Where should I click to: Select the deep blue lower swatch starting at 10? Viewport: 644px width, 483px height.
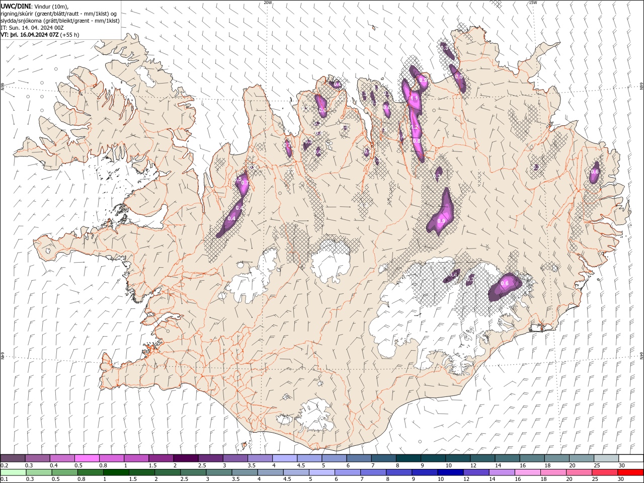coord(450,472)
